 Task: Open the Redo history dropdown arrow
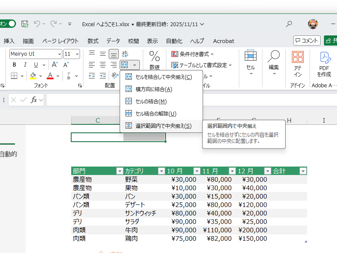61,24
